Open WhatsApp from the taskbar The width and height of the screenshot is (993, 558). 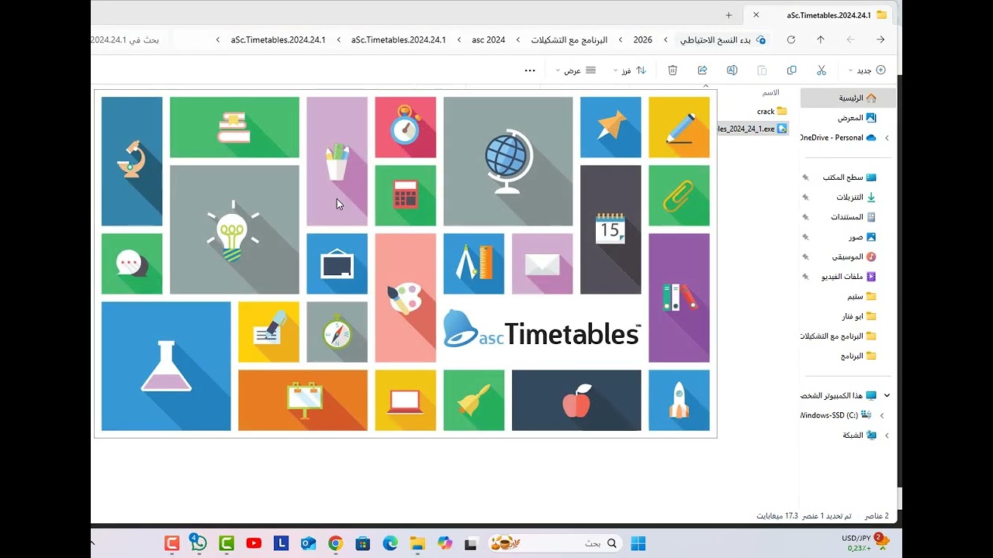[x=198, y=542]
